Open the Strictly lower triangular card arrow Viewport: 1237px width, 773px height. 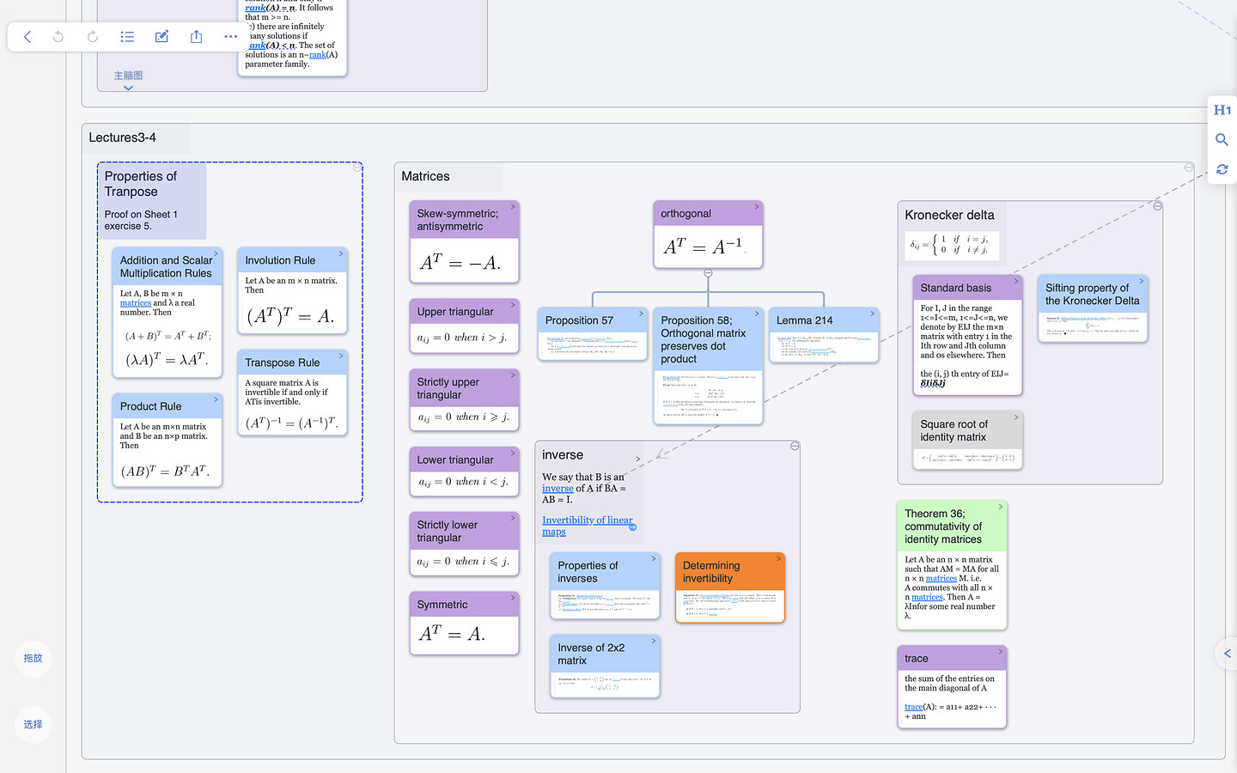coord(513,517)
